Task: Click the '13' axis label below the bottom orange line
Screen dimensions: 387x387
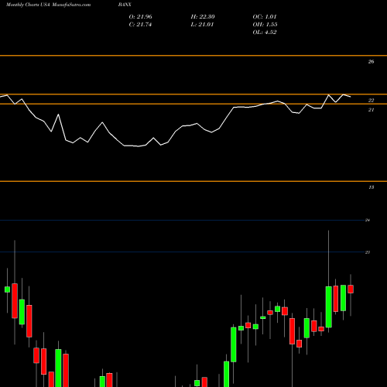Action: pos(371,187)
